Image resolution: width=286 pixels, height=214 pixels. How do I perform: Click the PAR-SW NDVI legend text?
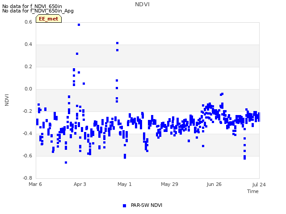[x=147, y=205]
